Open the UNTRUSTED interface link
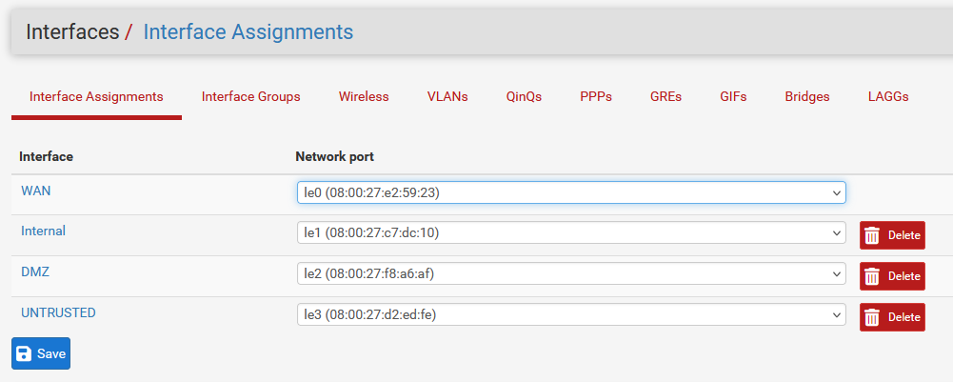The width and height of the screenshot is (953, 382). 58,312
